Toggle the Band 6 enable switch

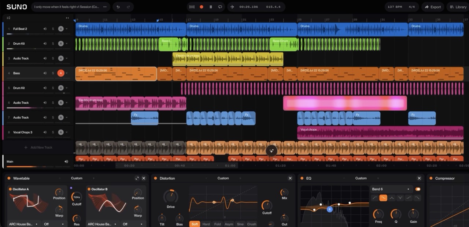click(x=418, y=189)
